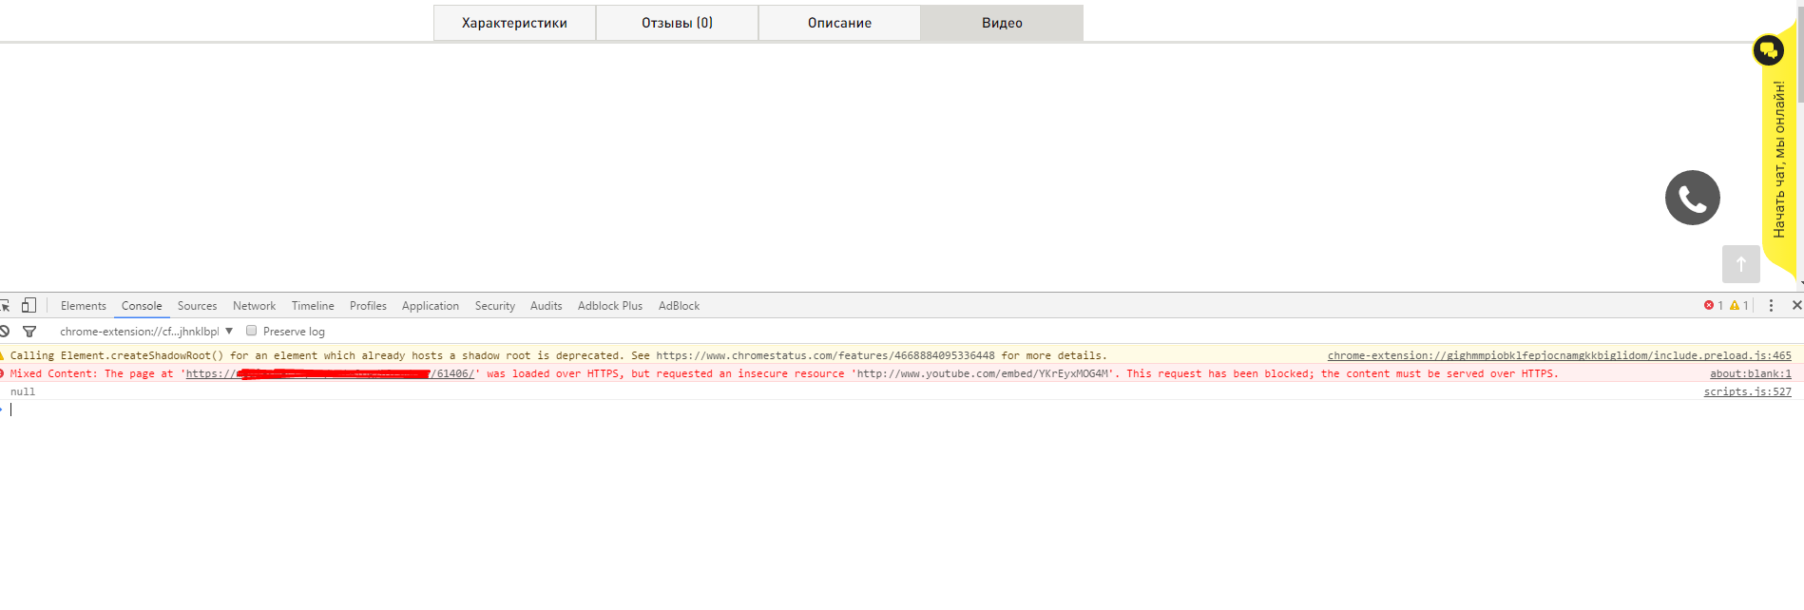This screenshot has width=1804, height=610.
Task: Open the Network panel
Action: tap(254, 306)
